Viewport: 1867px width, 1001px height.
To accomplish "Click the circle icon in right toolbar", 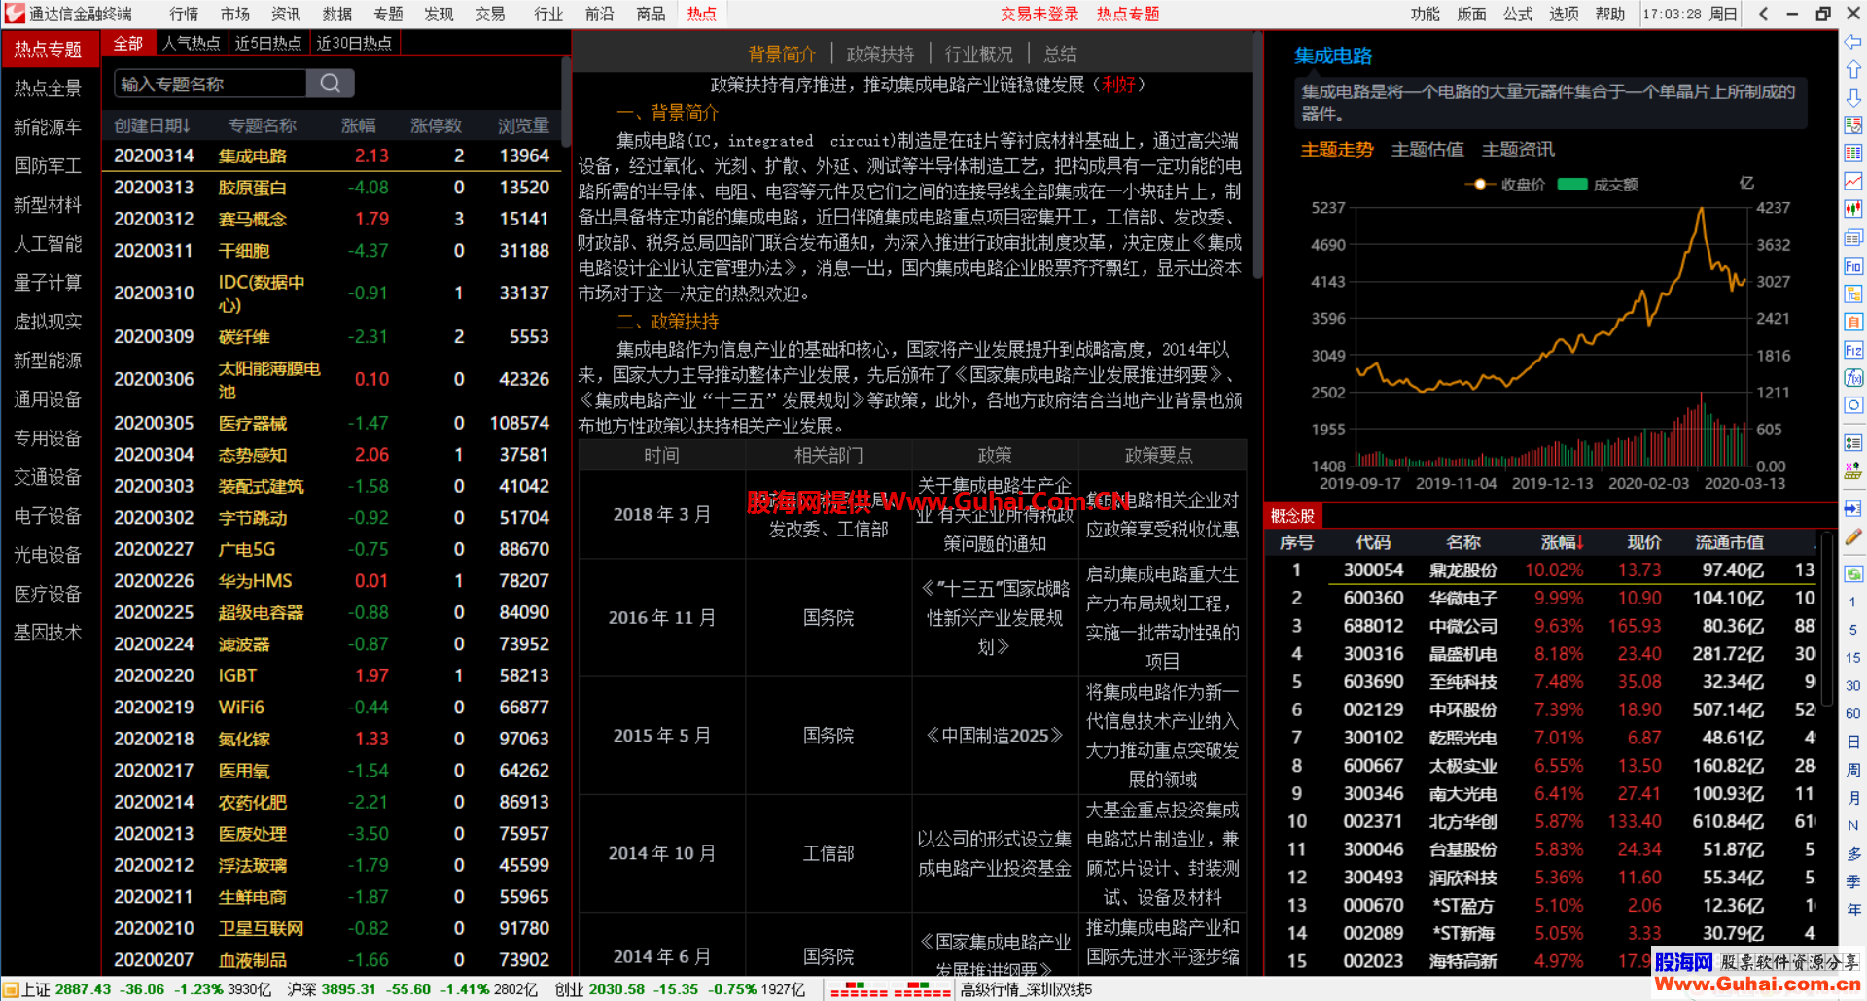I will click(x=1853, y=405).
